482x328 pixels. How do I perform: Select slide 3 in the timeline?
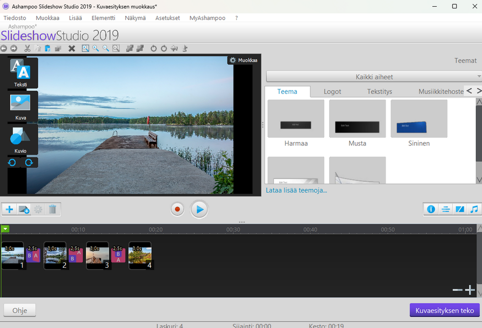click(98, 256)
